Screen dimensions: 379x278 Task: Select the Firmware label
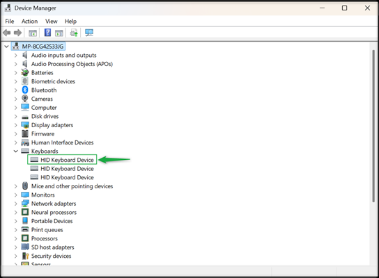pyautogui.click(x=42, y=133)
